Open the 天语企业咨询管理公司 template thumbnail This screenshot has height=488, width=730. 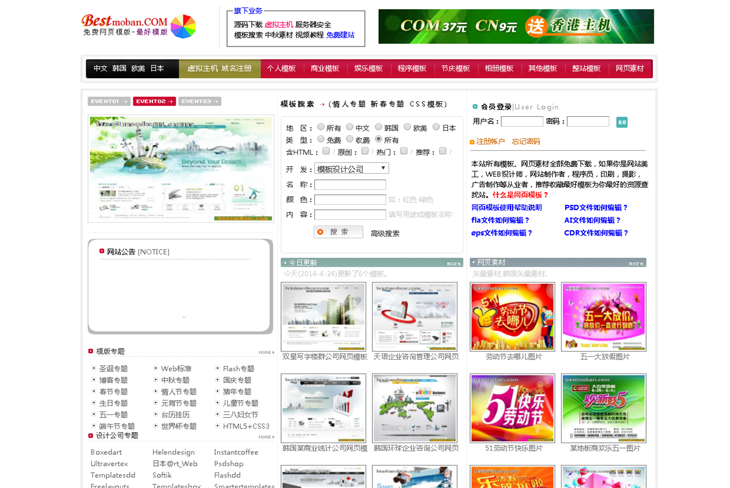click(414, 317)
